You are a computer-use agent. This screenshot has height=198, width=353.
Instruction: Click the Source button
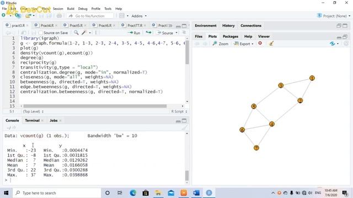coord(165,33)
